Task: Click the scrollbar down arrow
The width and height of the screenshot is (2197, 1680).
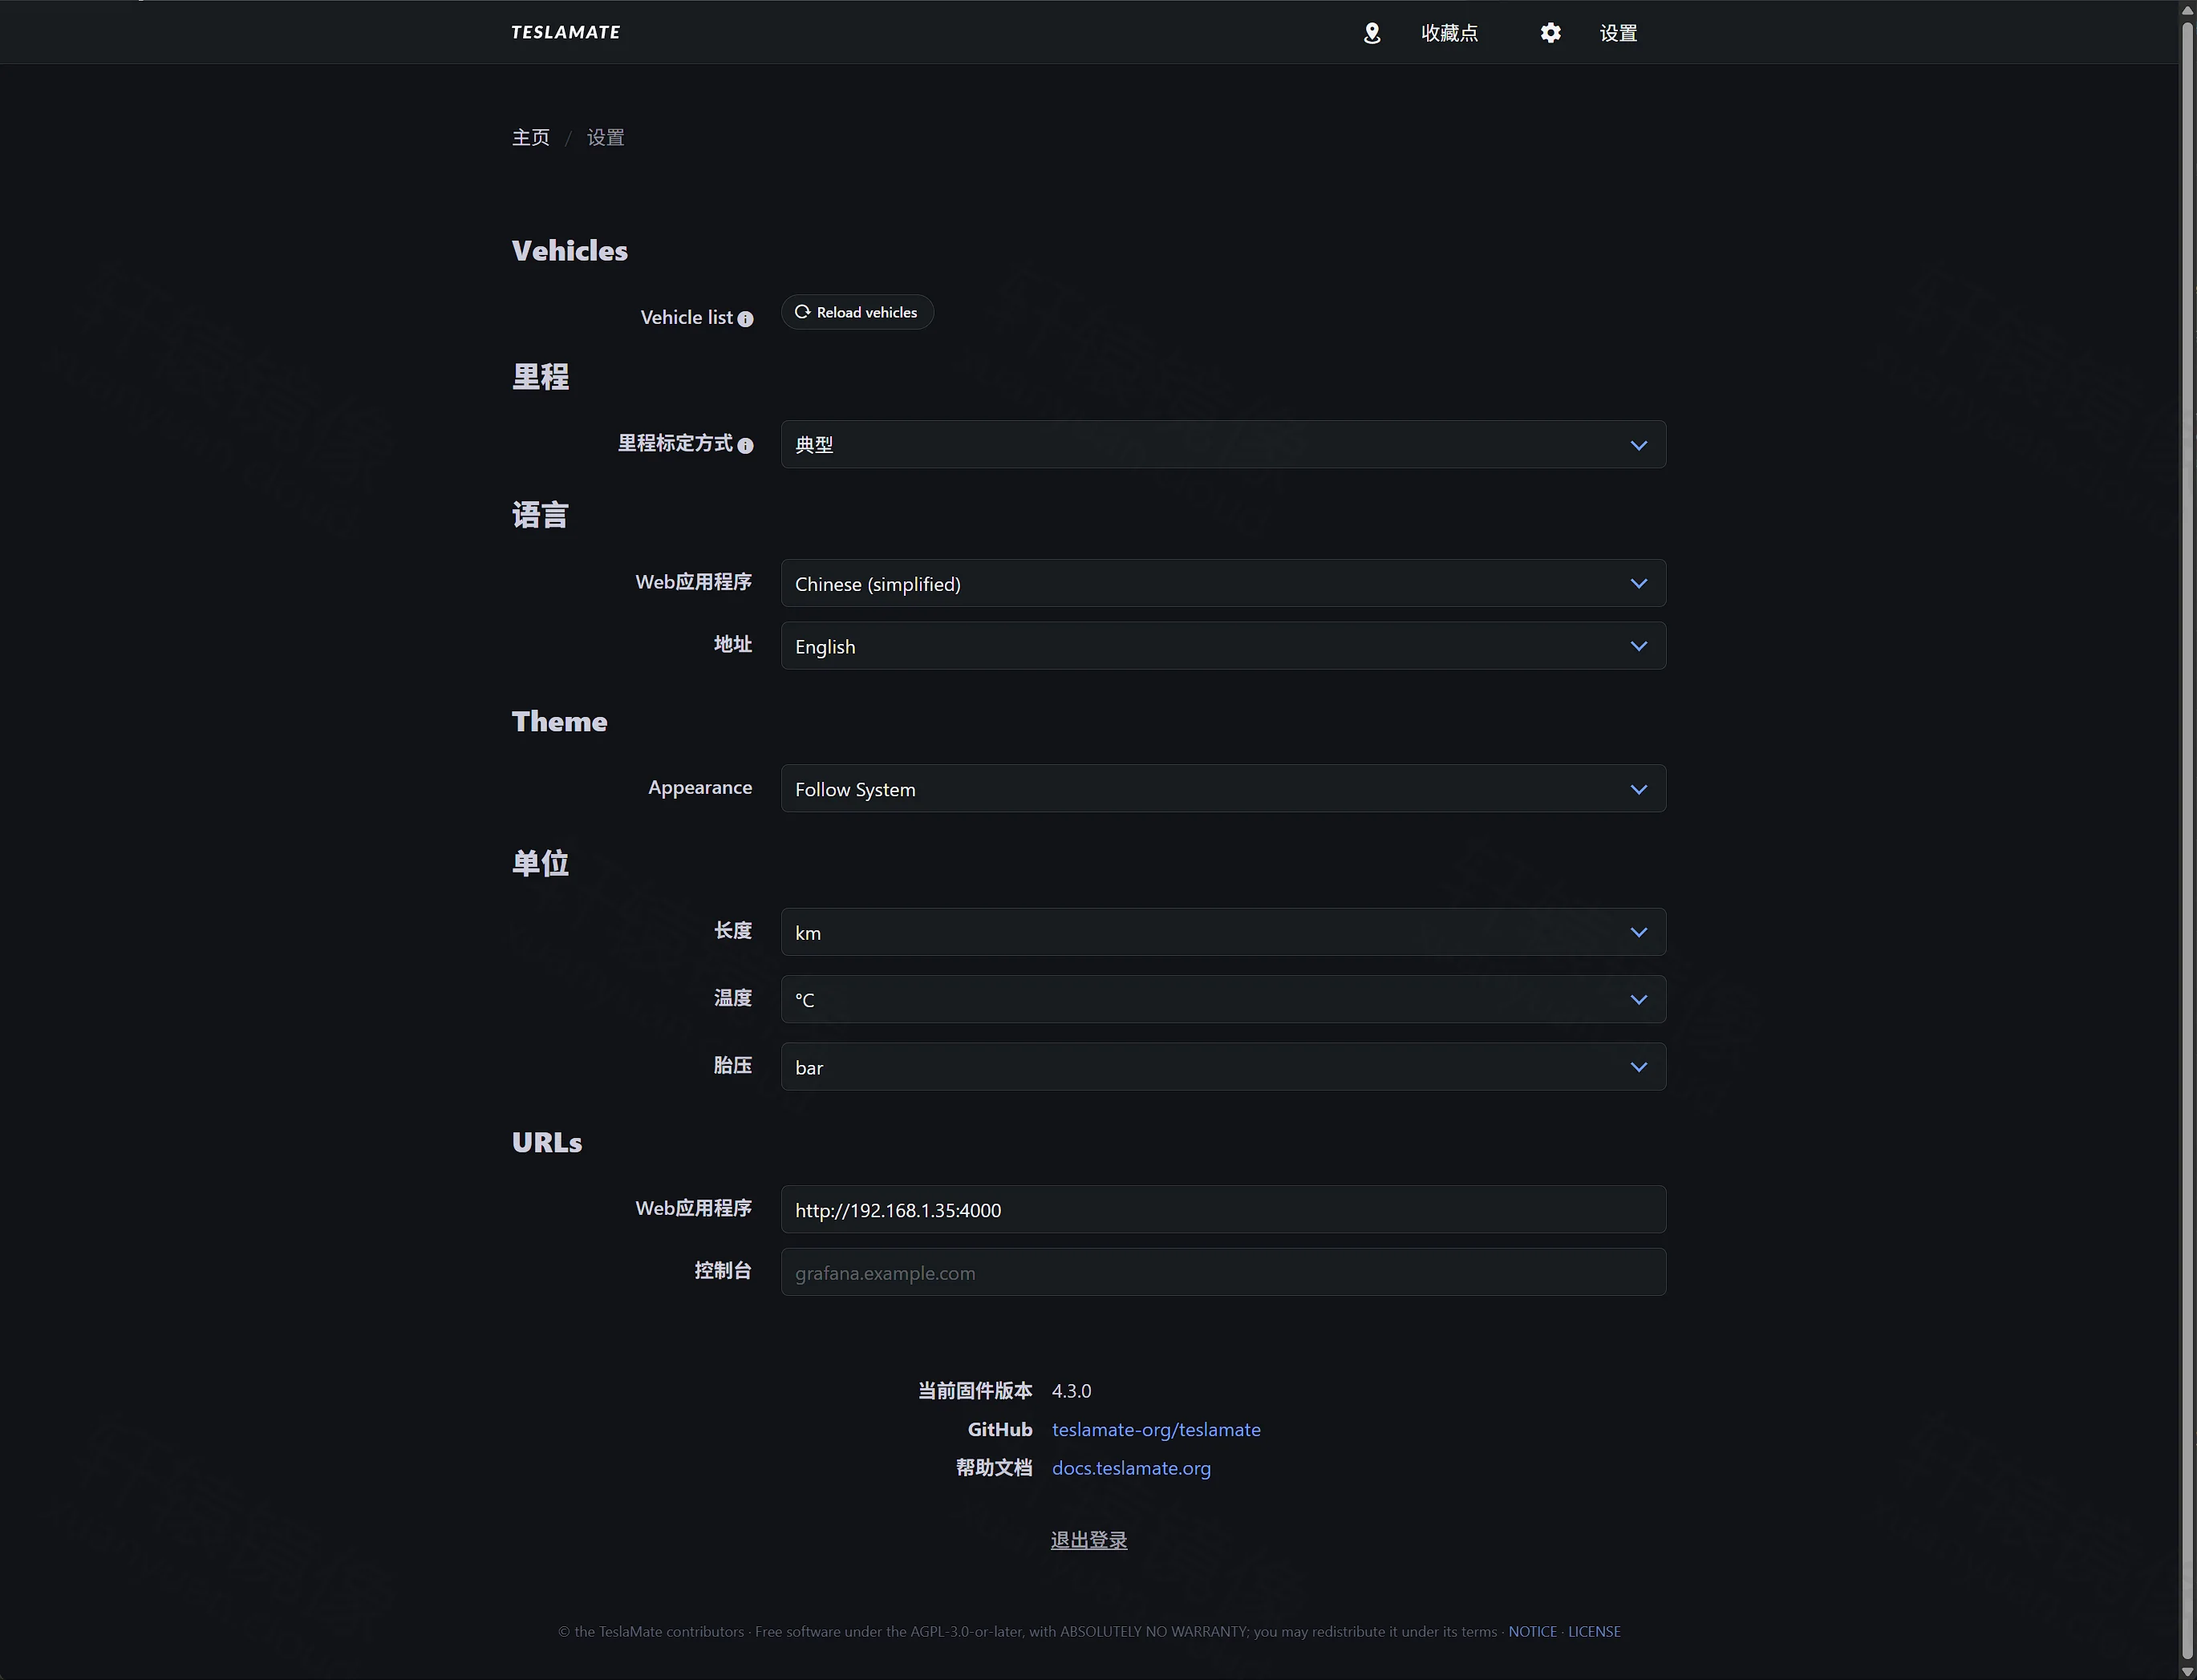Action: click(2188, 1672)
